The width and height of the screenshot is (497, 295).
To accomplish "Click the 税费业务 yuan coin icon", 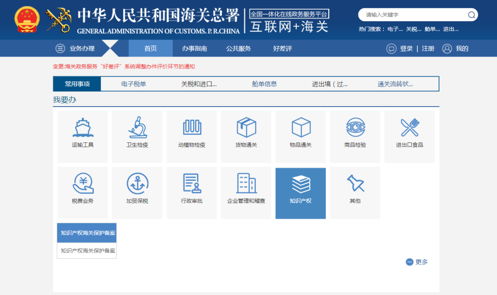I will click(82, 186).
